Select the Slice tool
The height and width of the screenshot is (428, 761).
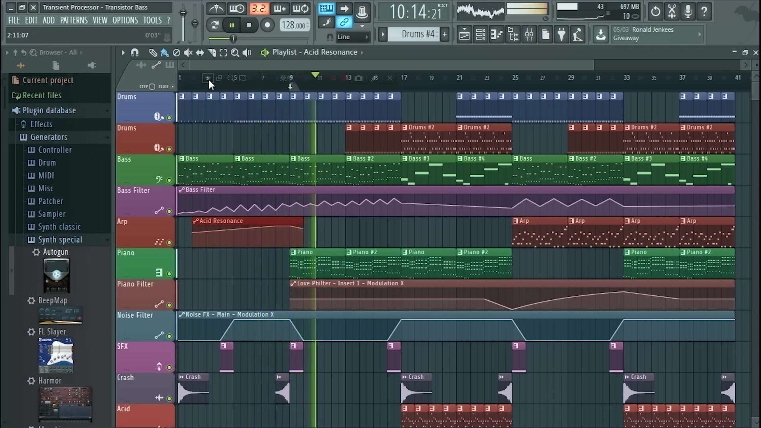pyautogui.click(x=212, y=52)
